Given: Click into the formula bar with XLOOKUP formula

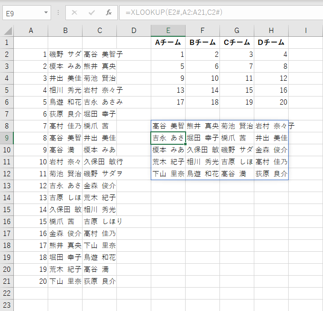Looking at the screenshot, I should point(221,12).
